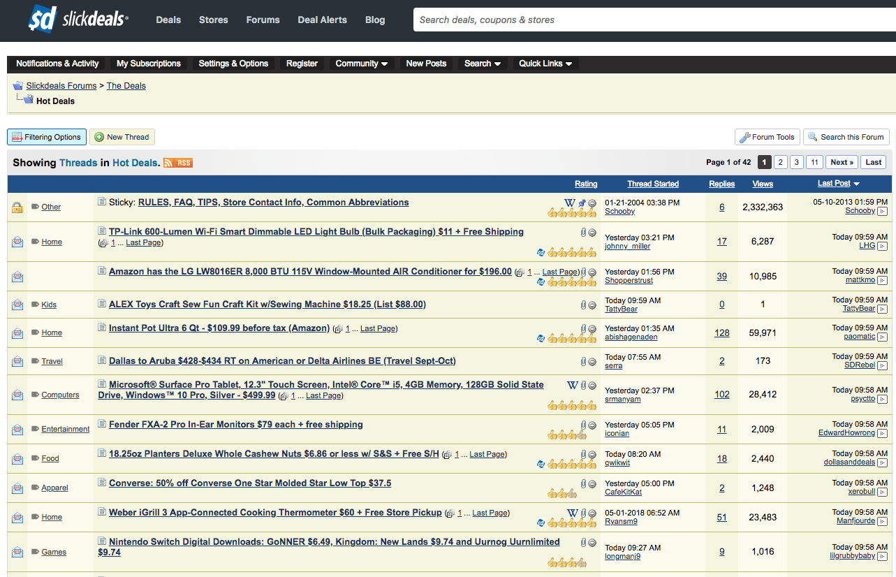896x577 pixels.
Task: Click the paperclip attachment icon on TP-Link thread
Action: 583,233
